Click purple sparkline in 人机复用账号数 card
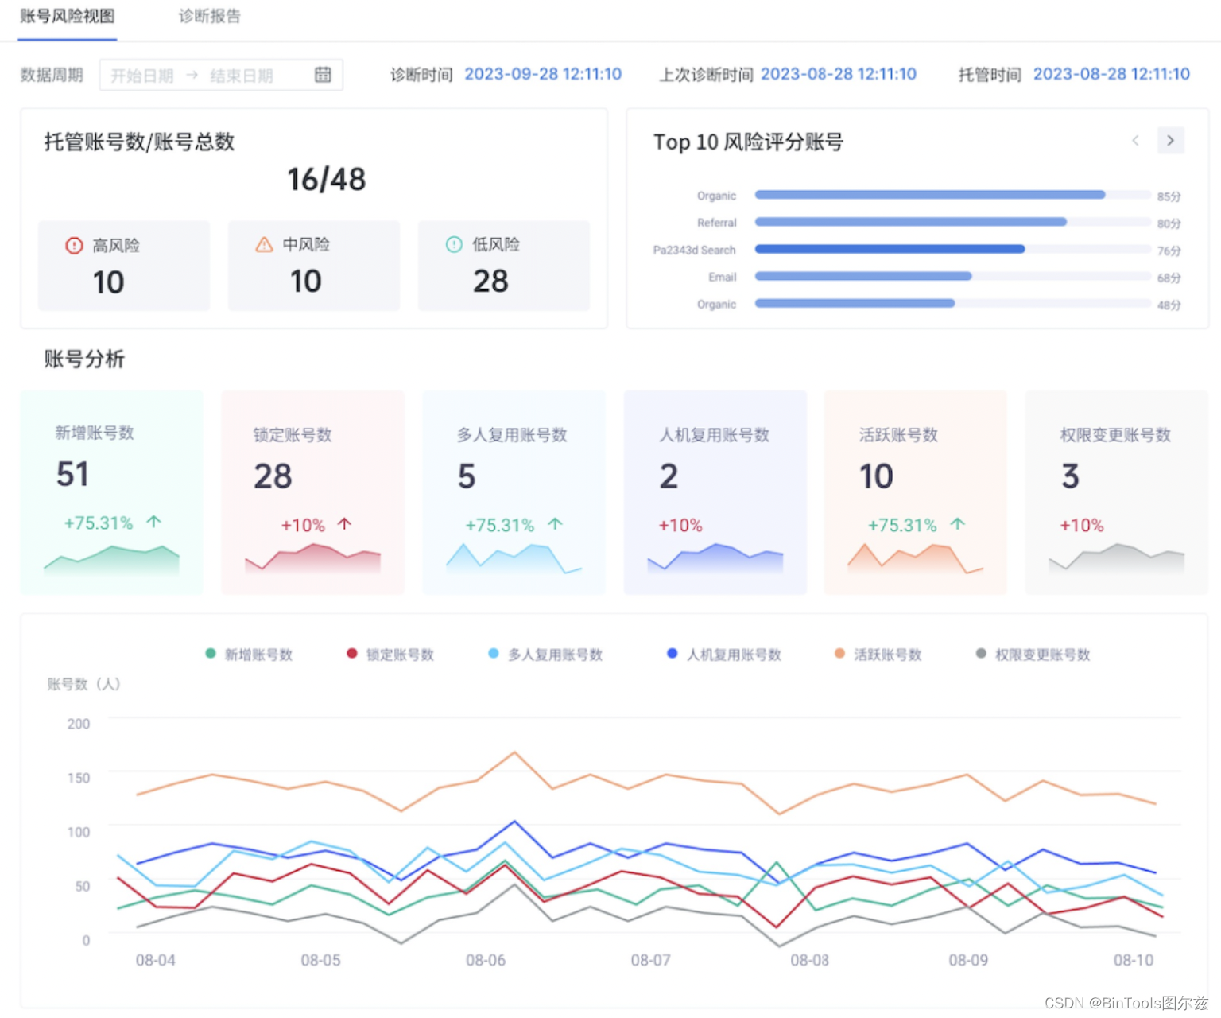Viewport: 1221px width, 1018px height. (715, 558)
